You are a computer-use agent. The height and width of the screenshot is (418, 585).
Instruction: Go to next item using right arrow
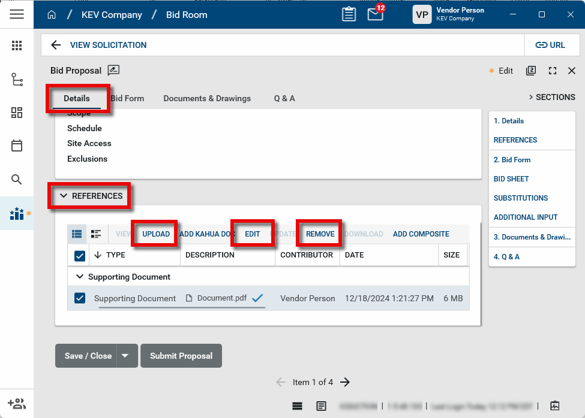click(345, 382)
